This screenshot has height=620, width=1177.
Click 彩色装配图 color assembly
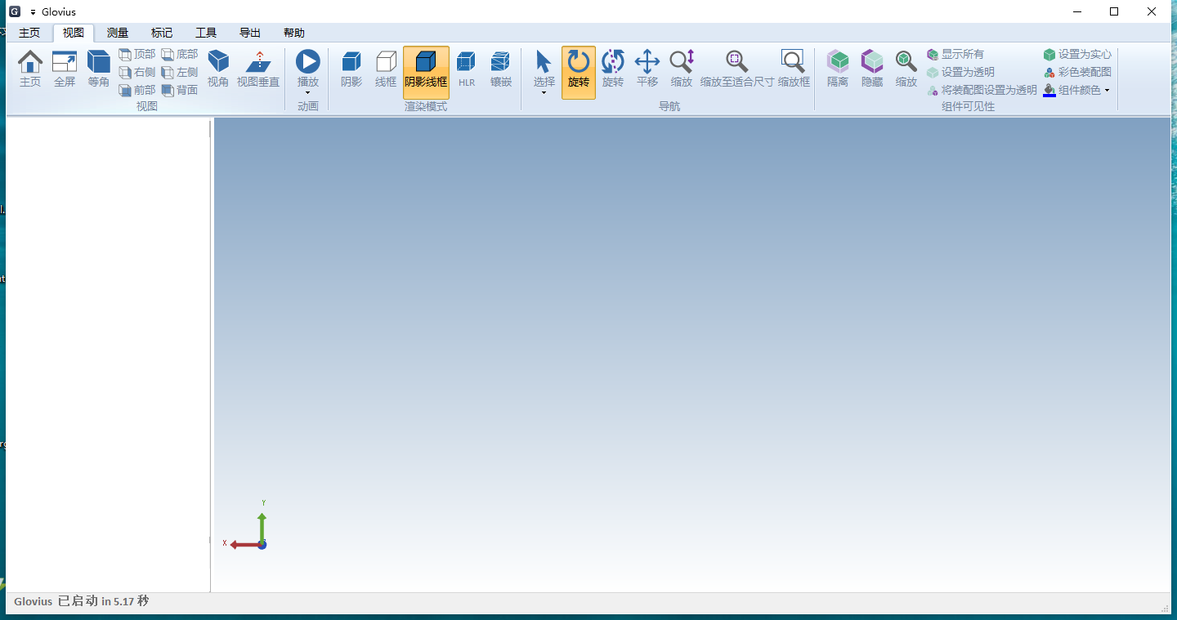coord(1077,72)
